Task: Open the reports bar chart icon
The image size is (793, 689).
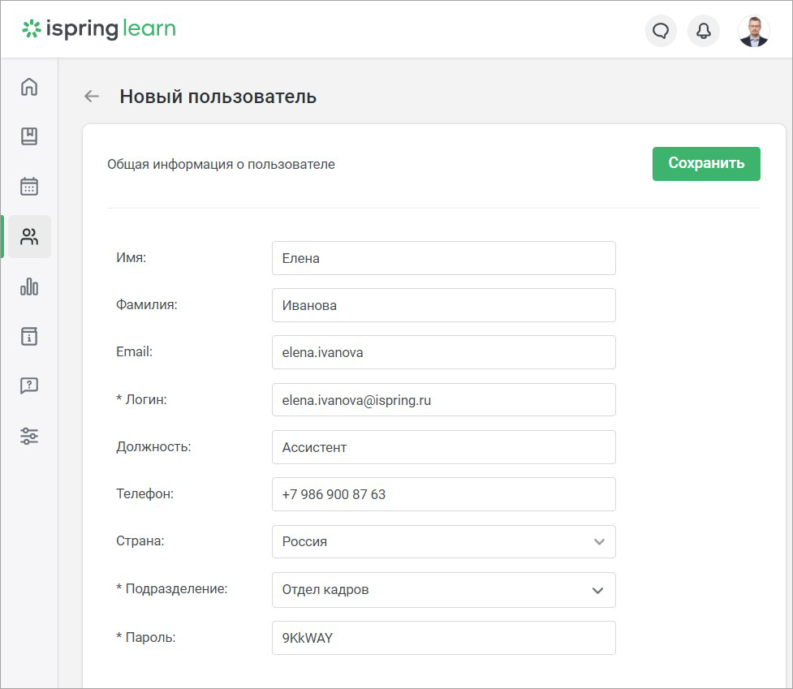Action: (29, 286)
